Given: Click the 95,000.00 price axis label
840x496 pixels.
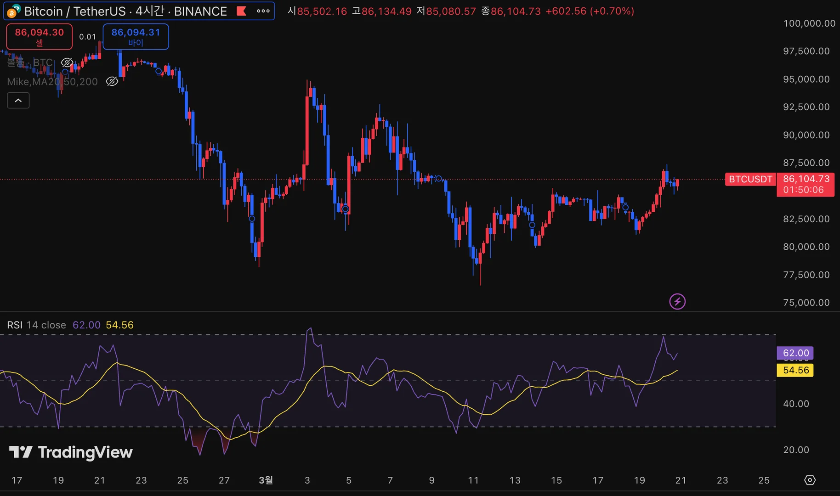Looking at the screenshot, I should (806, 79).
